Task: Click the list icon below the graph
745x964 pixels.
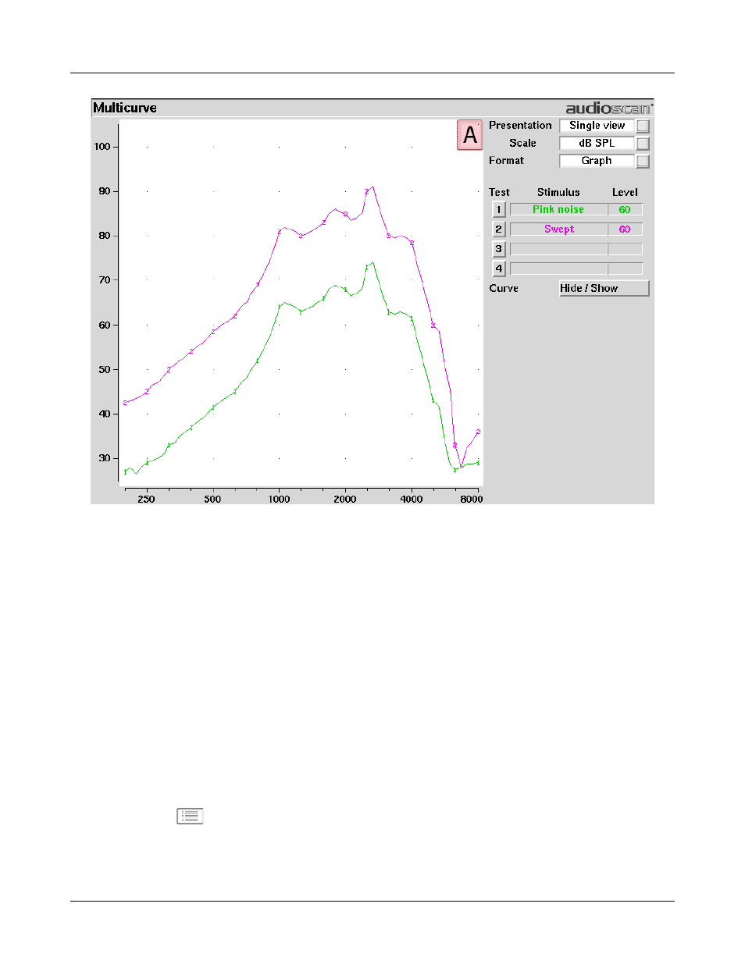Action: pyautogui.click(x=190, y=816)
